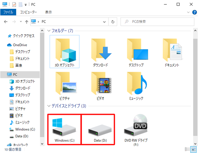
Task: Select 3D オブジェクト in the sidebar tree
Action: [x=22, y=81]
